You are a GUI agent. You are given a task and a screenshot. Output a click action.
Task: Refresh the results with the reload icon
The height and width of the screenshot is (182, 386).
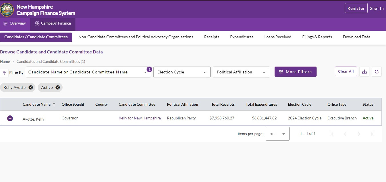coord(377,72)
